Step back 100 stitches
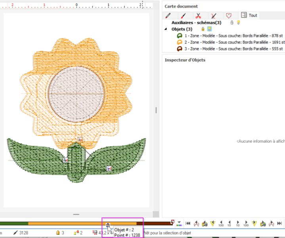This screenshot has width=285, height=238. click(x=221, y=223)
